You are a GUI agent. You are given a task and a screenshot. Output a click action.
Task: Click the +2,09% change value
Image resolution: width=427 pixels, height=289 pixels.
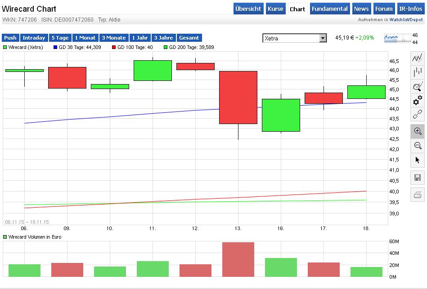364,38
